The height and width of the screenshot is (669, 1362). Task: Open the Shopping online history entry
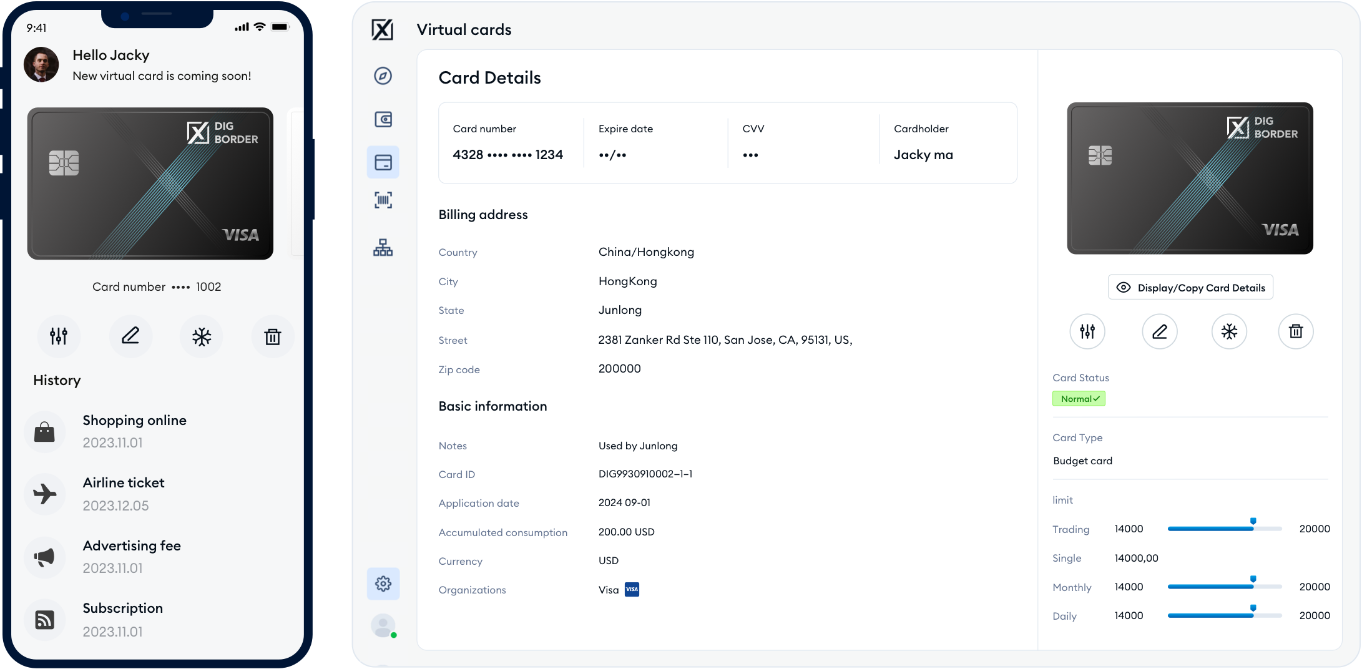pyautogui.click(x=134, y=431)
